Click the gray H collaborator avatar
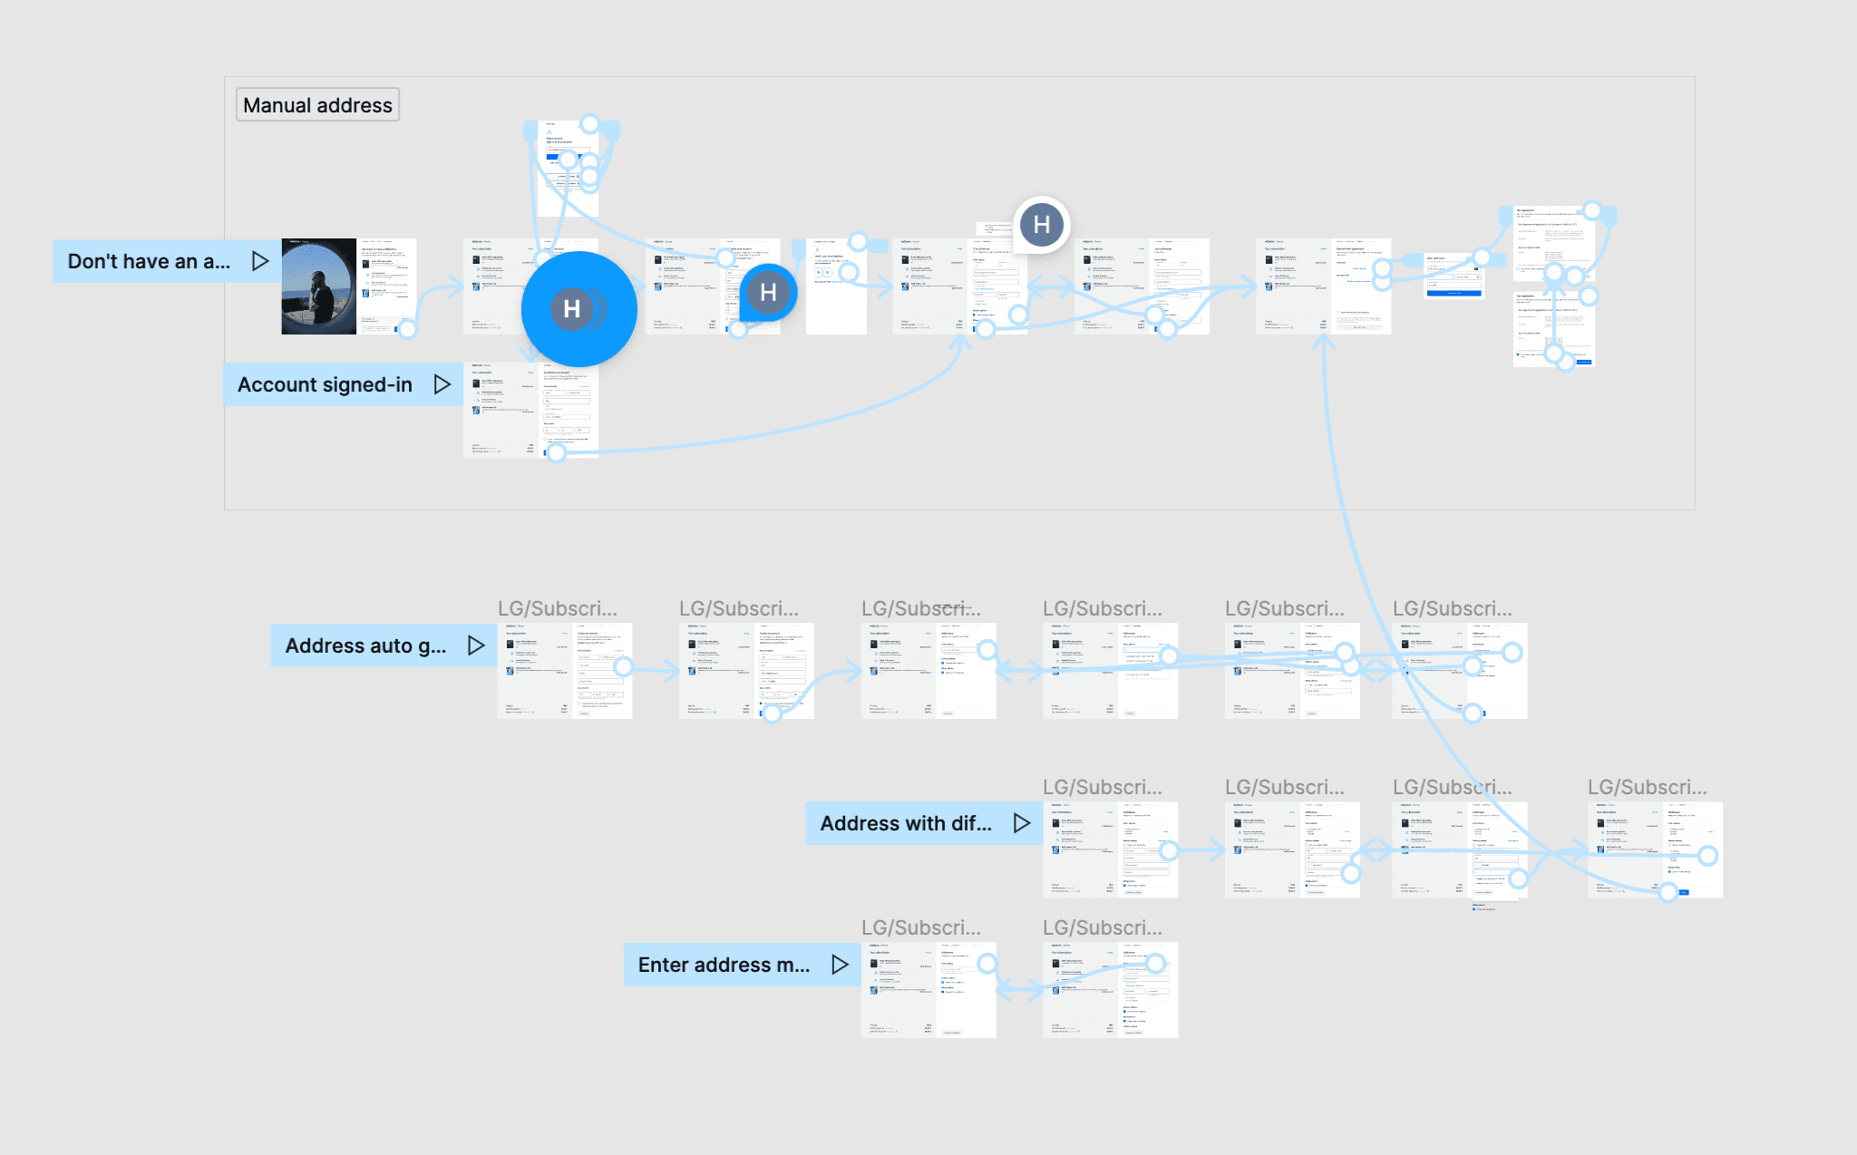Screen dimensions: 1857x1155 point(1042,224)
